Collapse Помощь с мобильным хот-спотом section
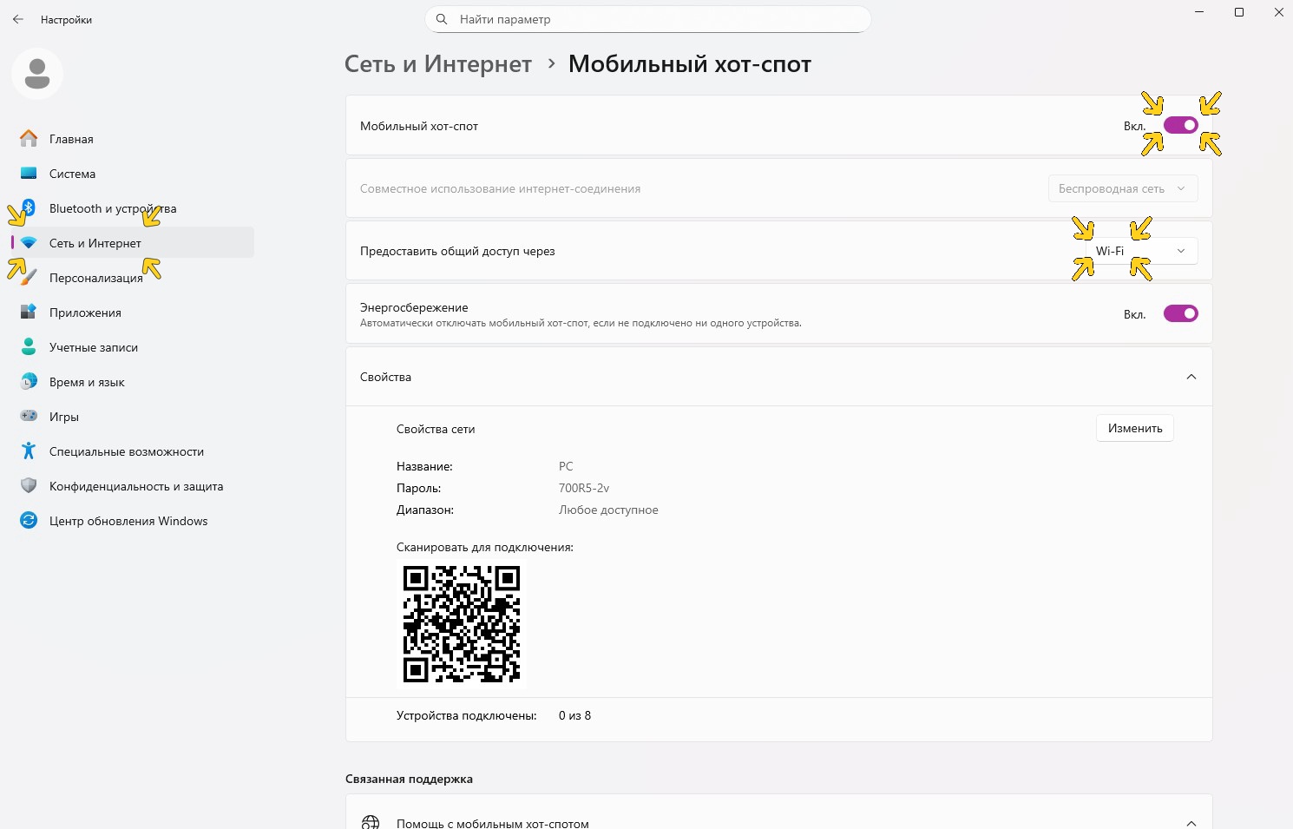The image size is (1293, 829). pos(1191,823)
